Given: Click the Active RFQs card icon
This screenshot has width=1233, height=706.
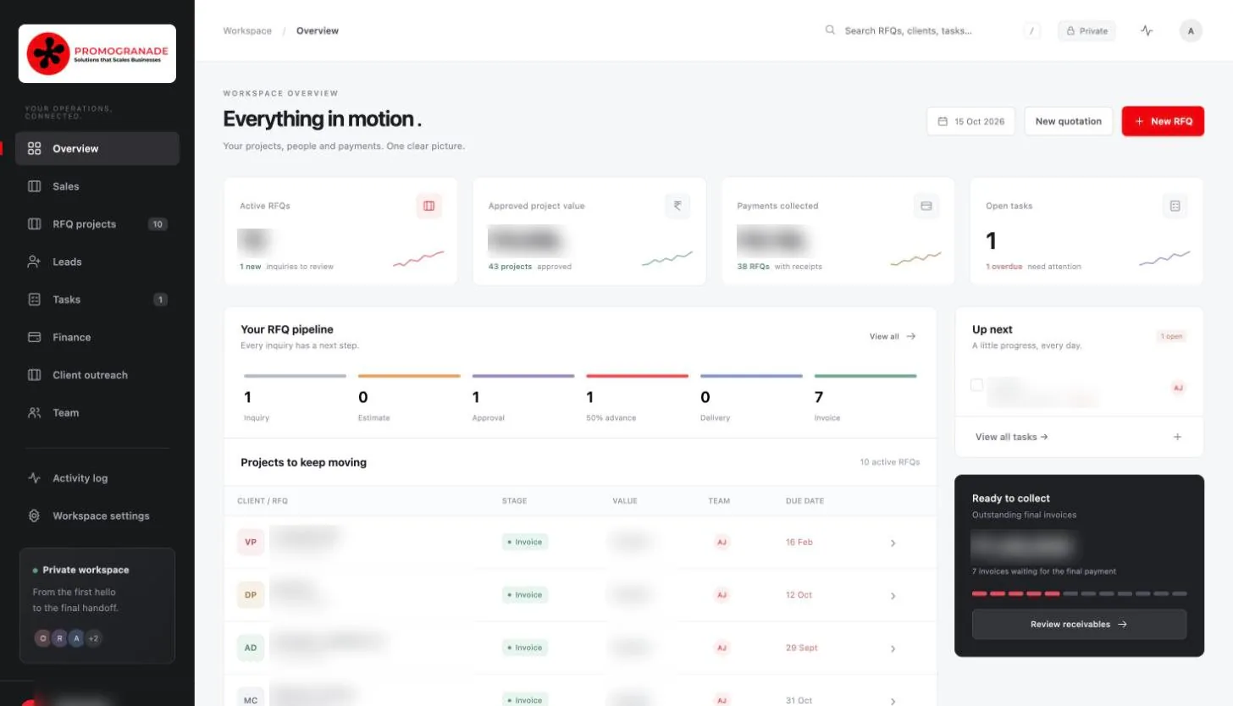Looking at the screenshot, I should pos(429,206).
